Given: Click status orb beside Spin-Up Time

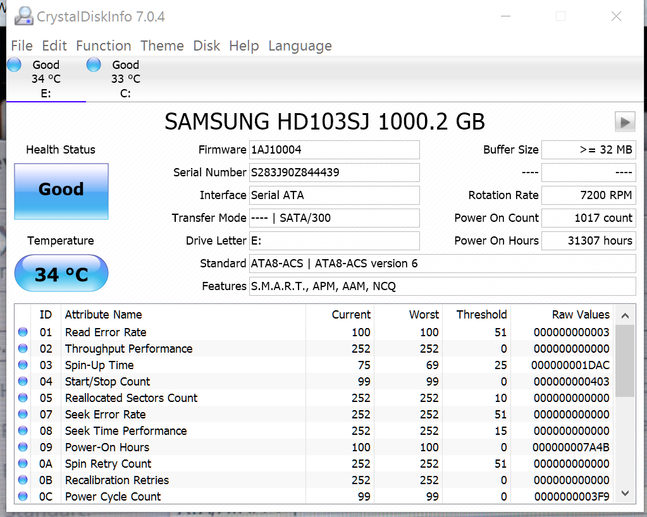Looking at the screenshot, I should (23, 365).
